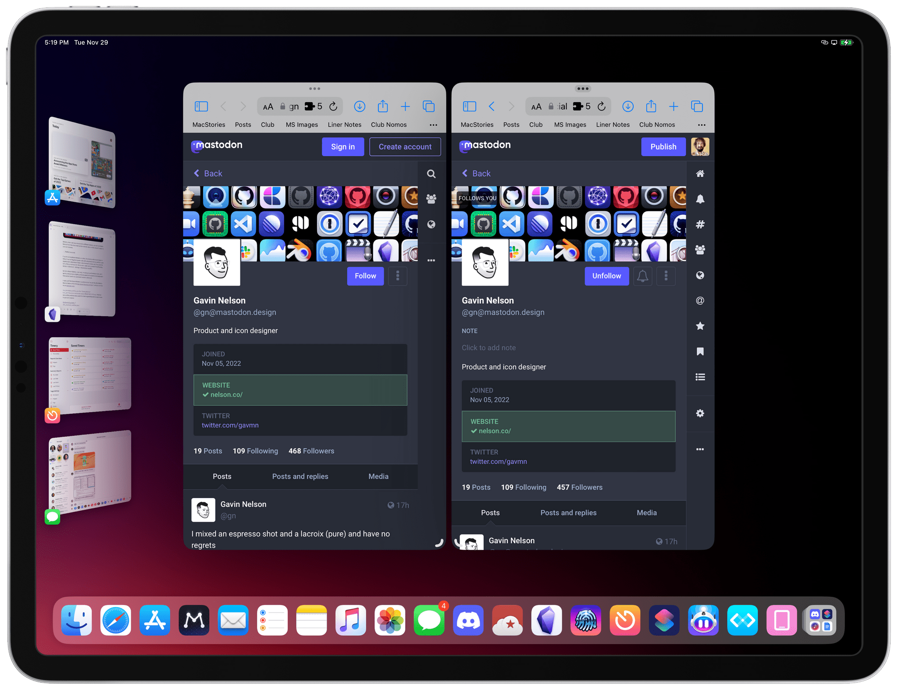The width and height of the screenshot is (898, 691).
Task: Open multitasking dots atop left Safari window
Action: click(x=314, y=89)
